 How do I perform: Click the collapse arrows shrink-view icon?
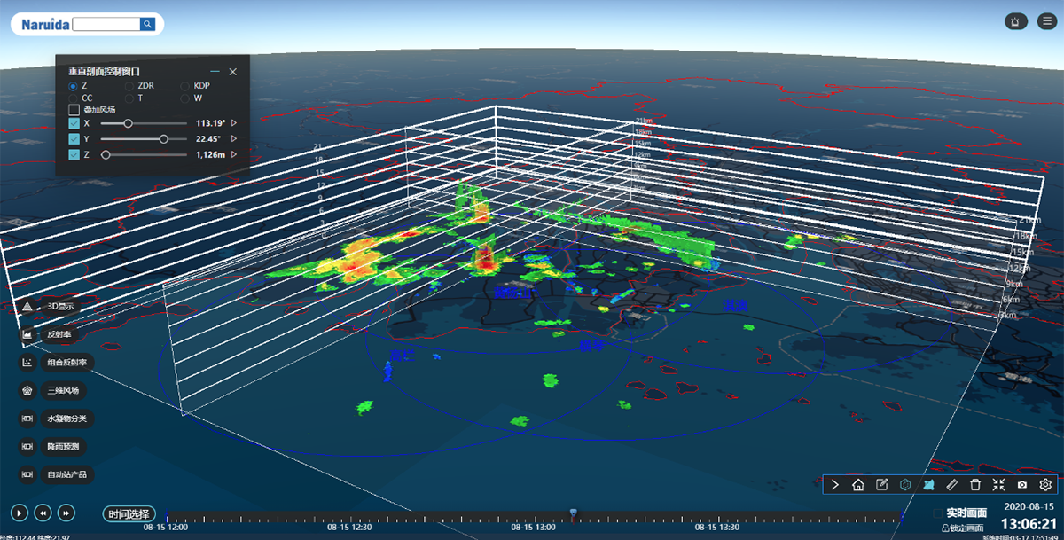999,485
